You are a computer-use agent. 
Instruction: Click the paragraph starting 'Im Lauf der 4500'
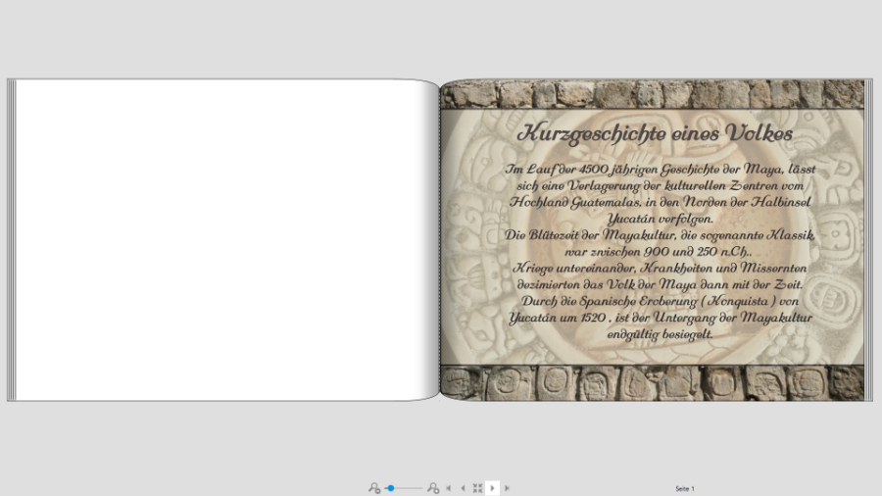pyautogui.click(x=660, y=251)
